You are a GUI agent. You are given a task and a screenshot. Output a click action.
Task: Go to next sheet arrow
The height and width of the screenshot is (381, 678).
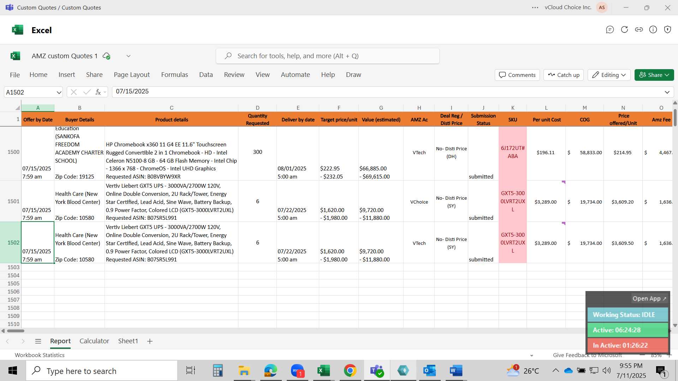pyautogui.click(x=23, y=341)
